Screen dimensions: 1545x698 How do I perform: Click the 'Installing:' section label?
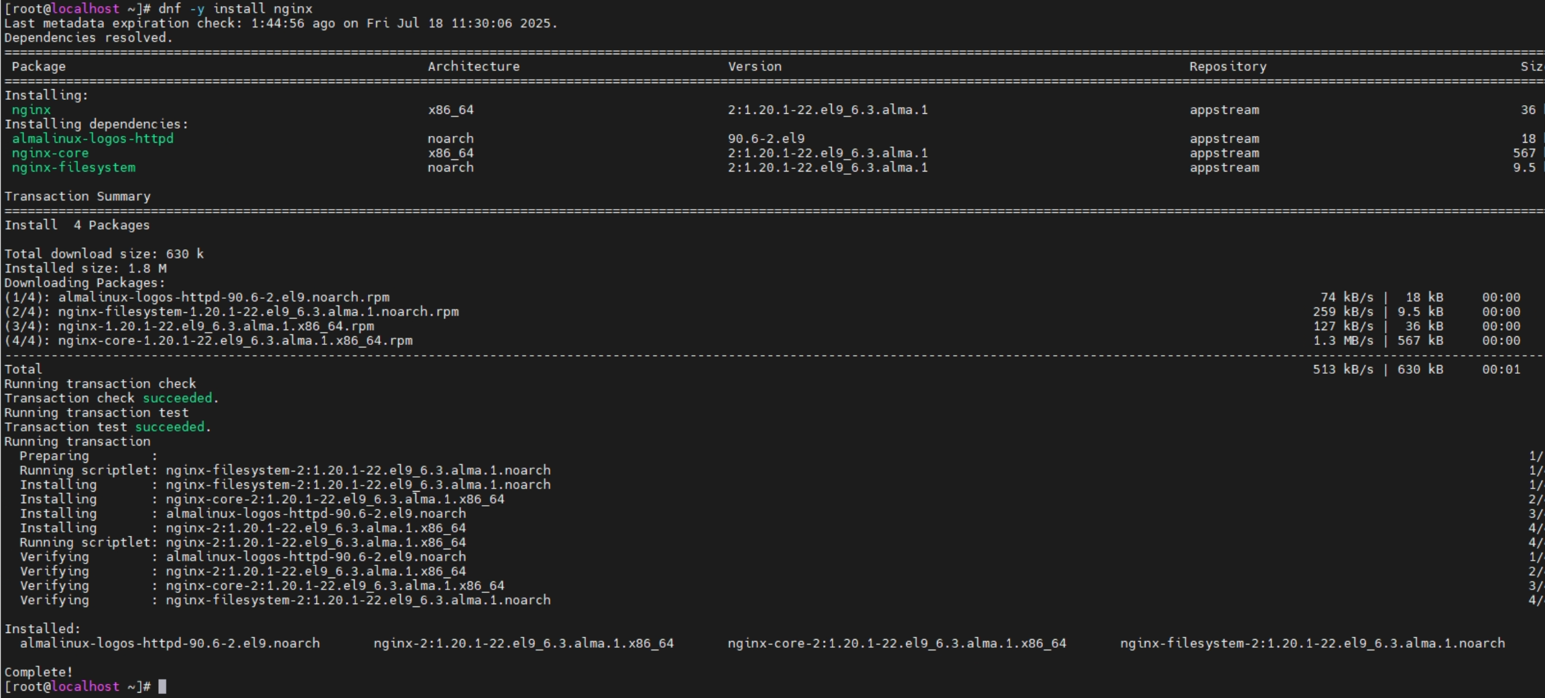(x=46, y=95)
